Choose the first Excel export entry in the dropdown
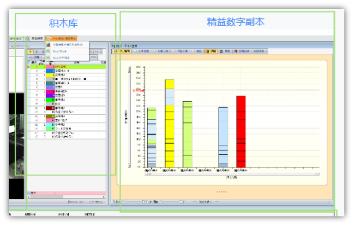This screenshot has height=226, width=354. click(60, 51)
